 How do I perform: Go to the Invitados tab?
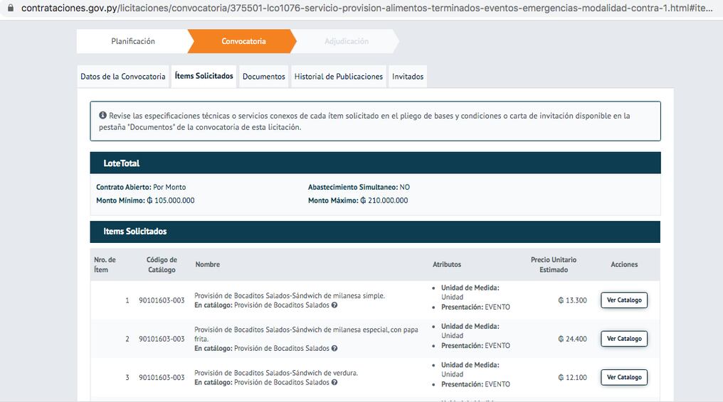click(408, 77)
